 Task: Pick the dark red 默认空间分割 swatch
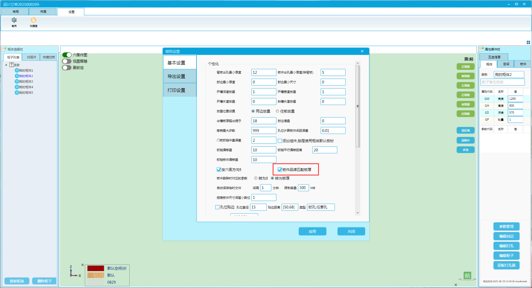click(95, 268)
